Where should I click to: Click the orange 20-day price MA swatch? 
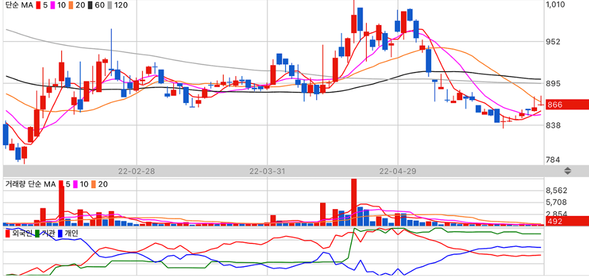coord(71,5)
